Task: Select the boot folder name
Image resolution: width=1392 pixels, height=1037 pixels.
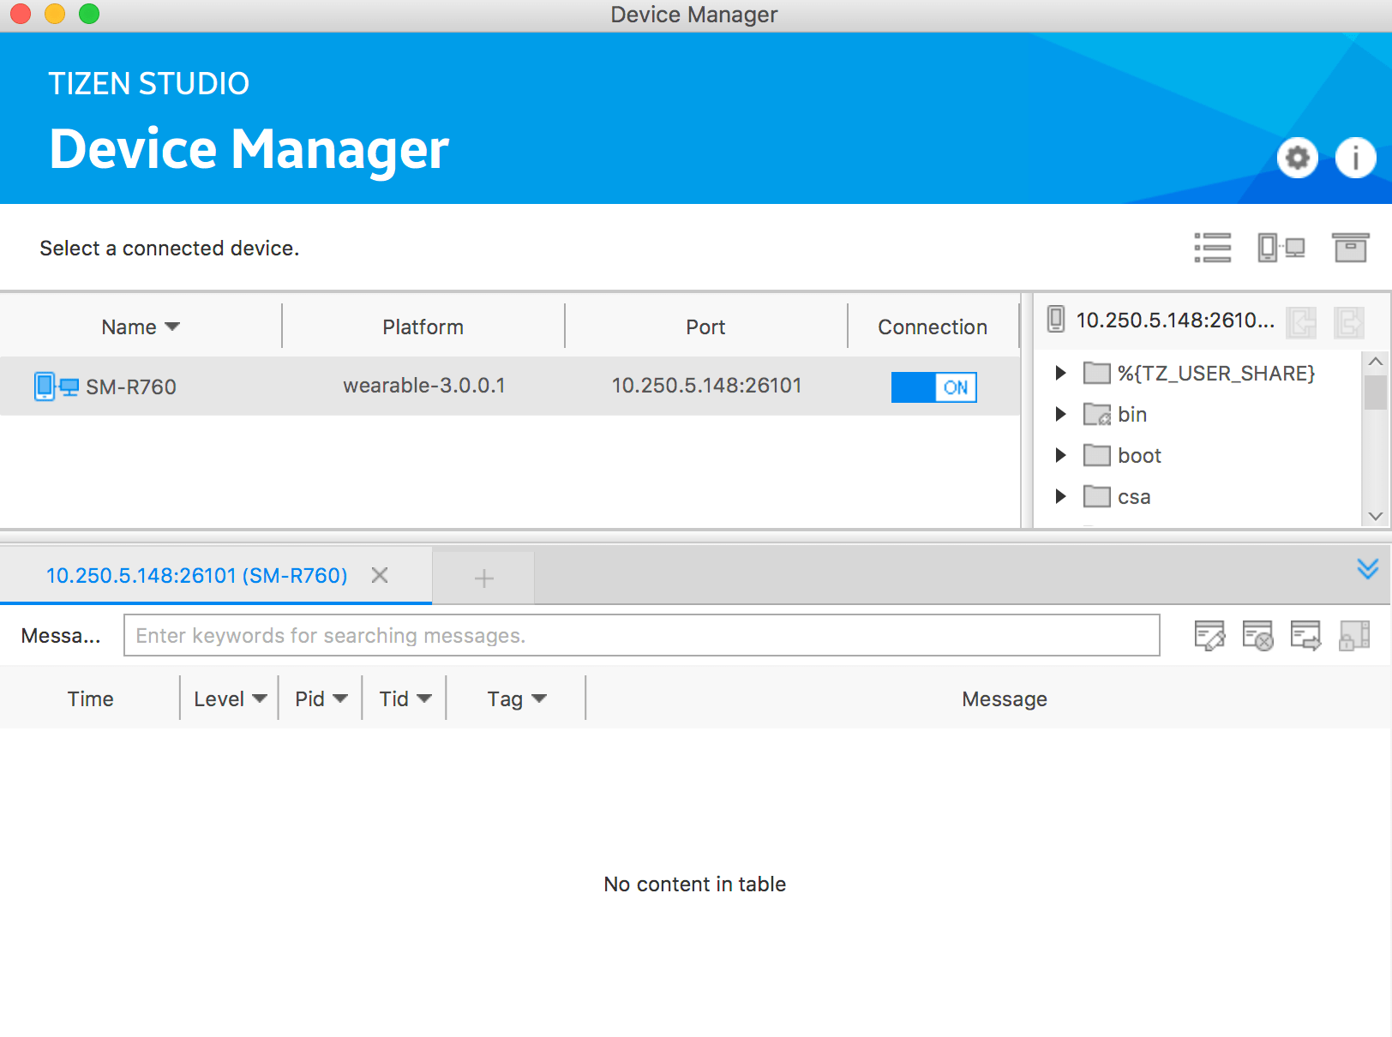Action: [x=1139, y=456]
